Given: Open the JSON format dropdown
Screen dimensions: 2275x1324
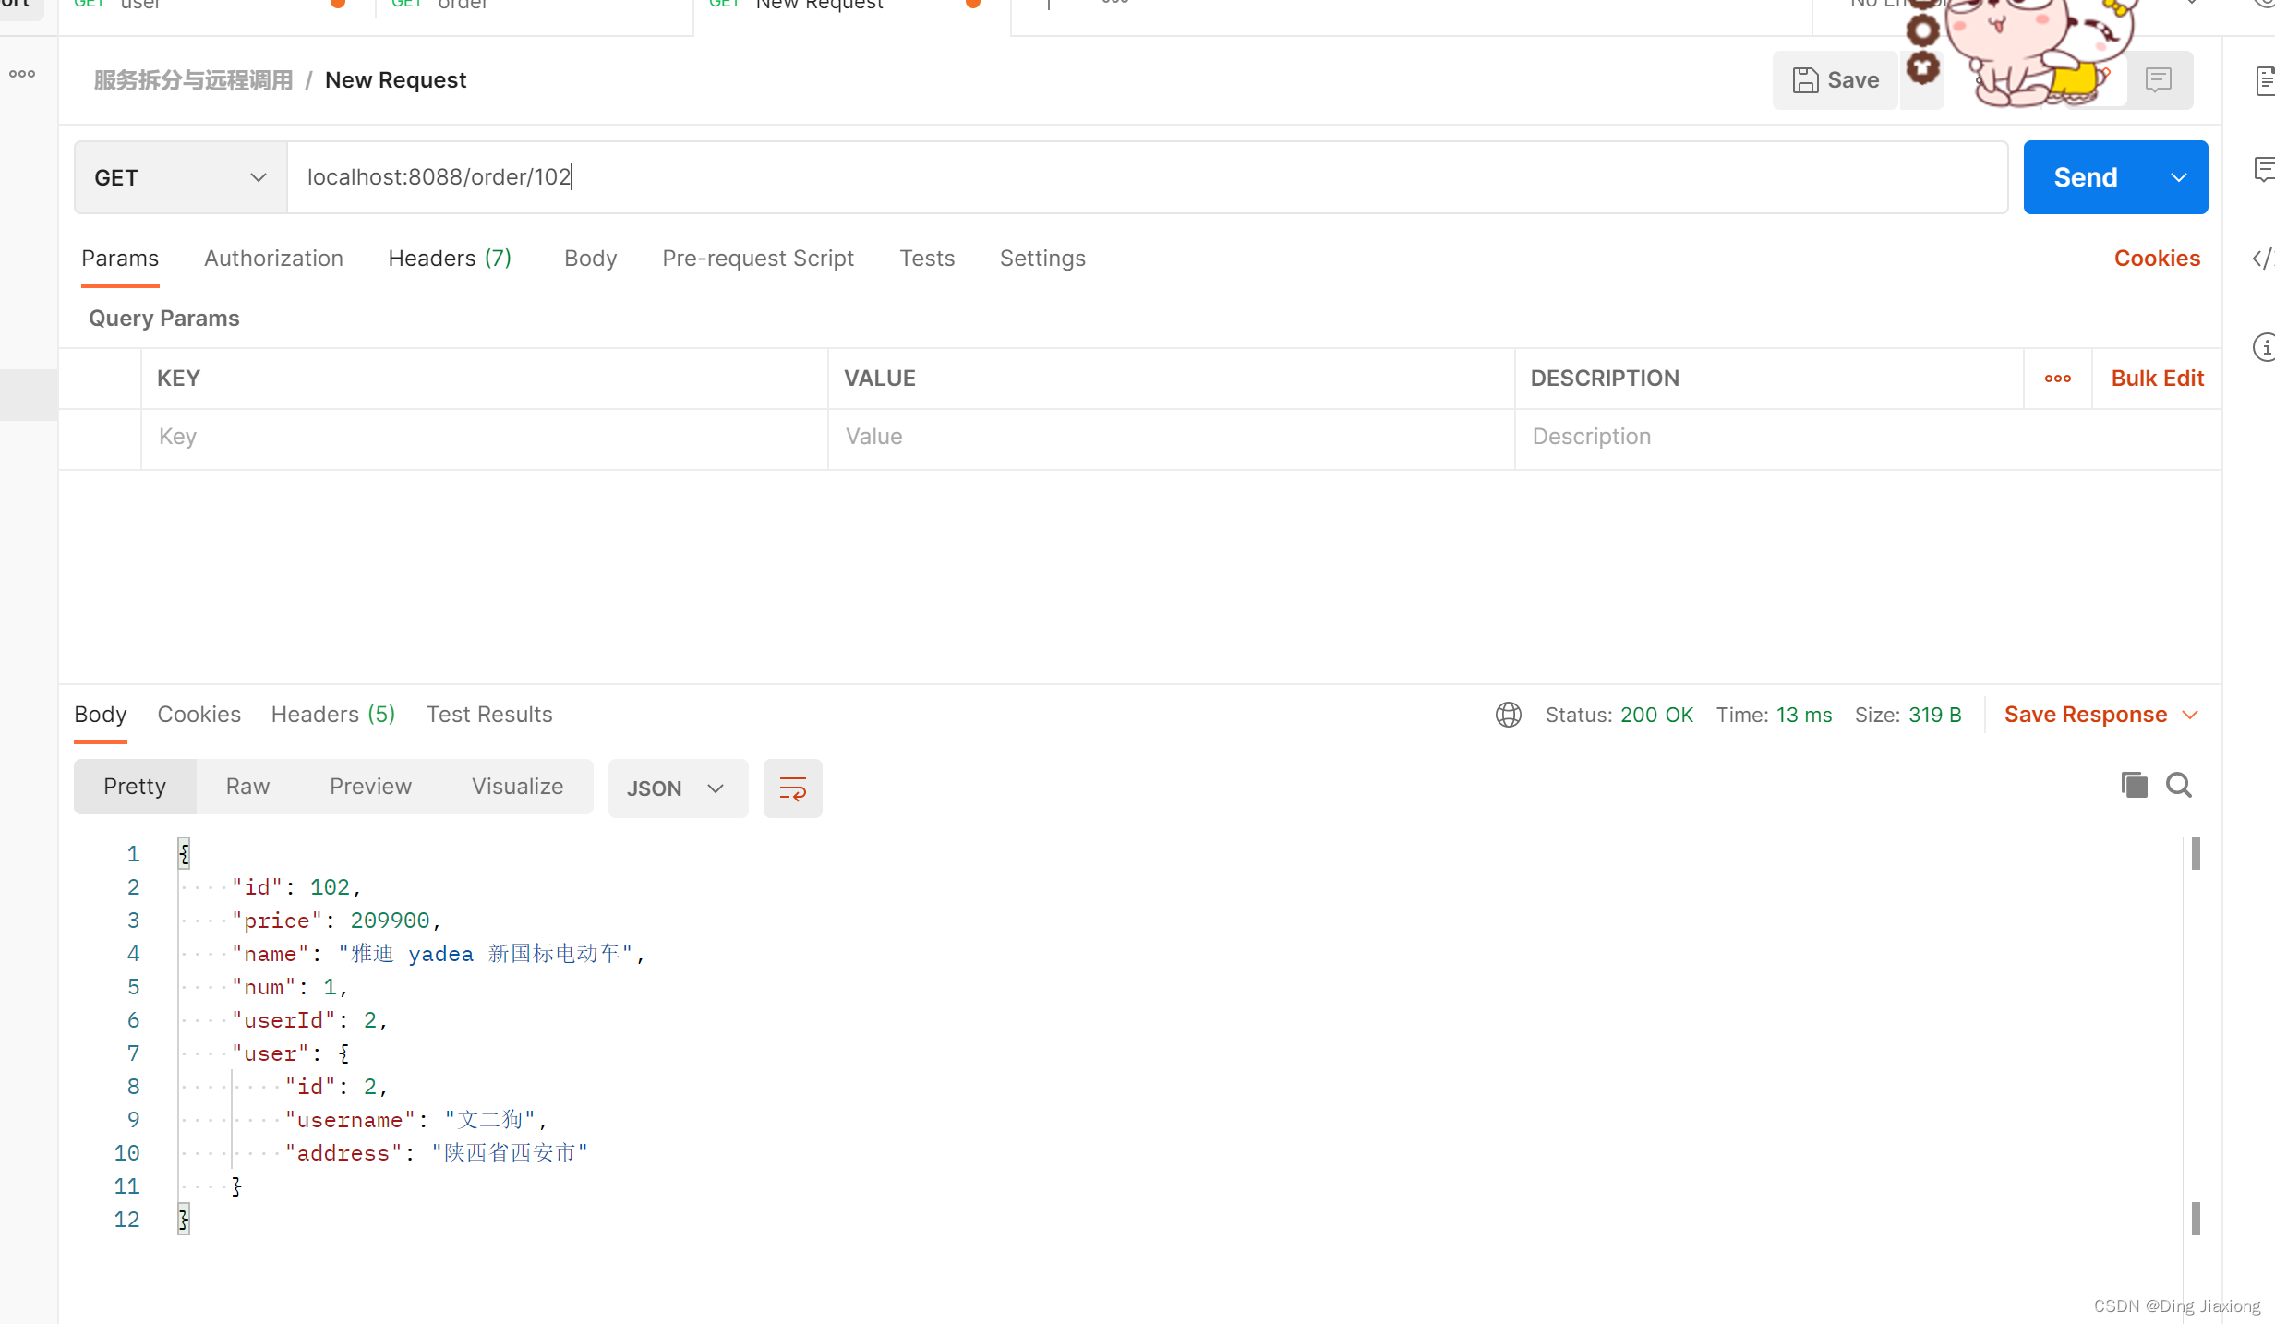Looking at the screenshot, I should click(677, 788).
